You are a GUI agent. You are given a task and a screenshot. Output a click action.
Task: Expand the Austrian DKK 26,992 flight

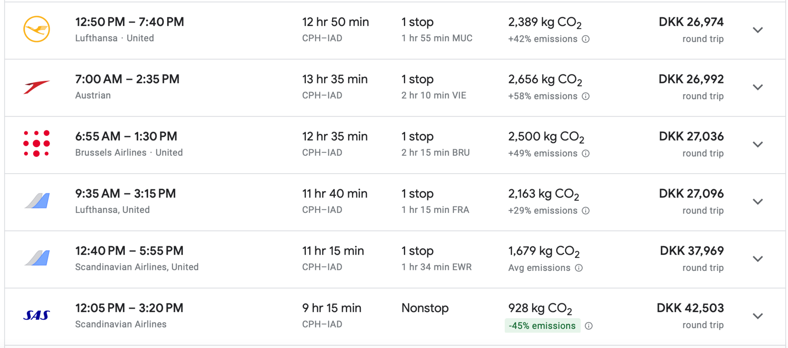pyautogui.click(x=758, y=87)
